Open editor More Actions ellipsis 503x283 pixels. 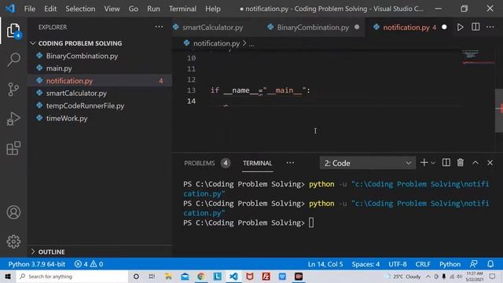pyautogui.click(x=490, y=28)
